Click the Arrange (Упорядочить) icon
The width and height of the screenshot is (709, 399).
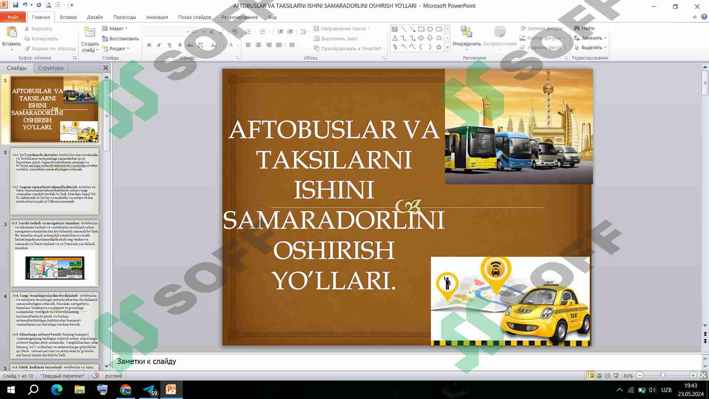pos(466,32)
